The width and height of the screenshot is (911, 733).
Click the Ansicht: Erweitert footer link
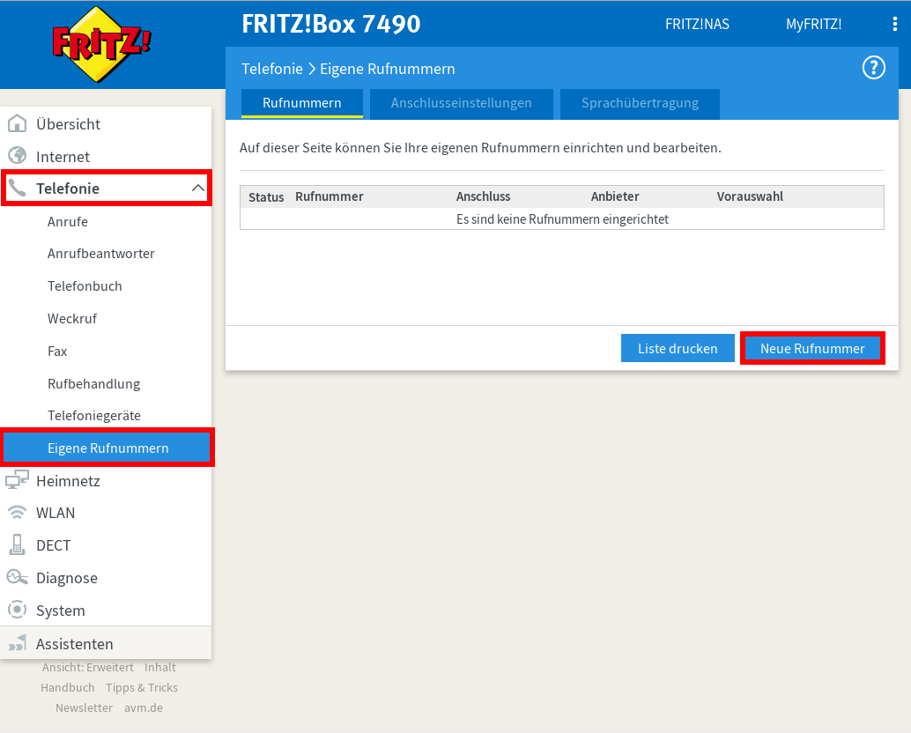tap(88, 667)
